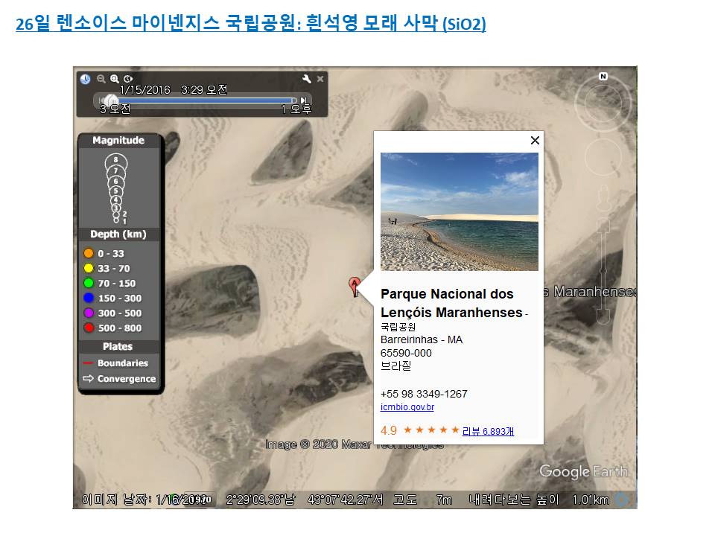715x536 pixels.
Task: Click the Barreirinhas - MA address line
Action: coord(422,339)
